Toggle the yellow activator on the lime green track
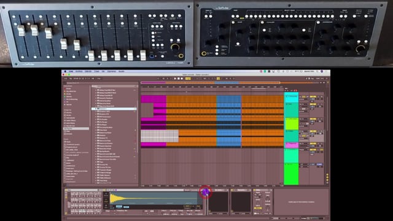 313,119
